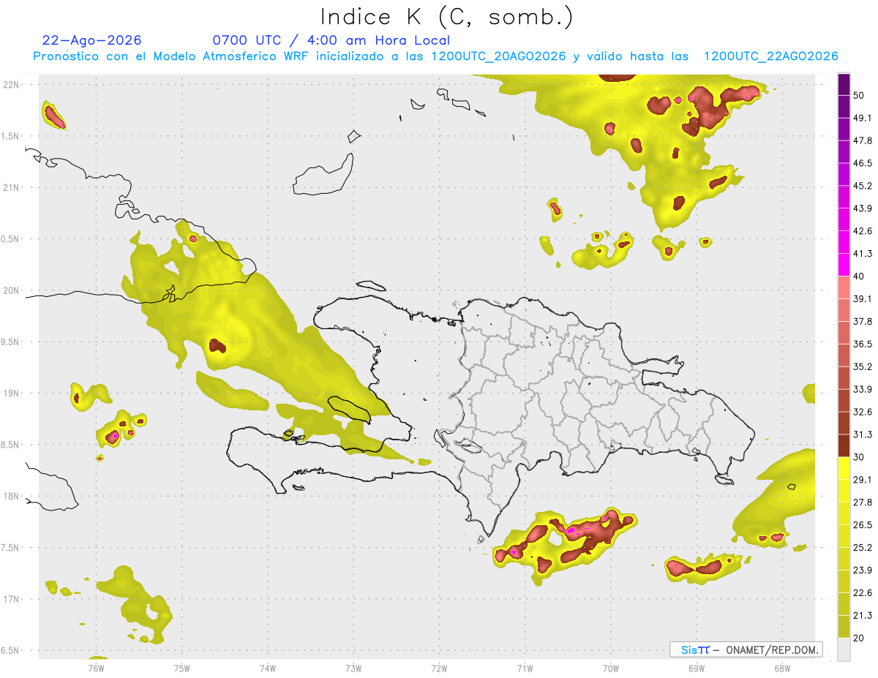878x678 pixels.
Task: Click the legend value "22.6"
Action: [863, 592]
